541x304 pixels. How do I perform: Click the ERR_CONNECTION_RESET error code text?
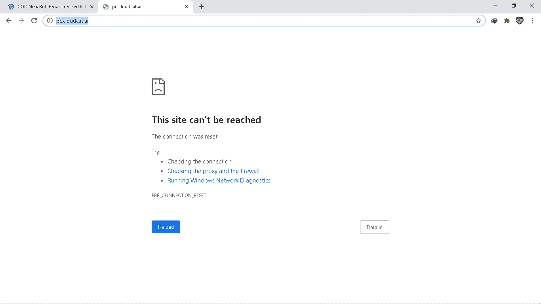tap(179, 196)
